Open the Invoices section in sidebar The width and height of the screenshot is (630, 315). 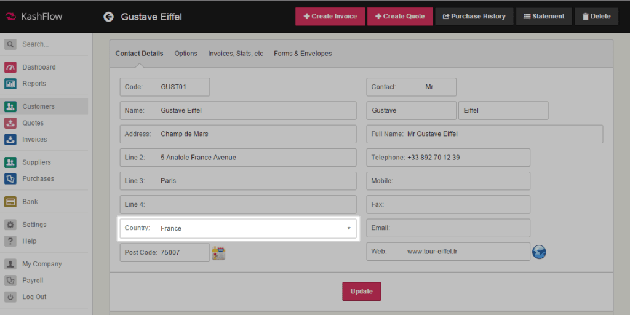point(34,140)
